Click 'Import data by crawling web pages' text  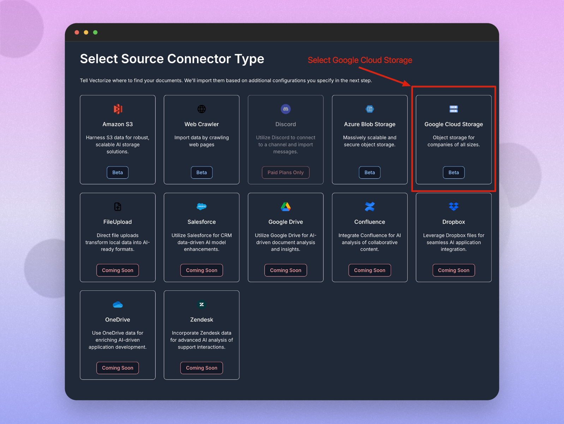202,141
